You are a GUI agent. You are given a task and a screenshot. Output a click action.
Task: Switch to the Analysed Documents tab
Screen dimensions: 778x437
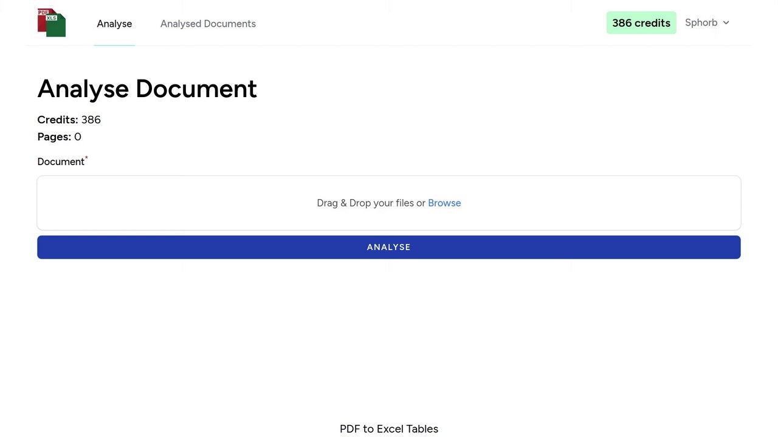click(x=208, y=24)
